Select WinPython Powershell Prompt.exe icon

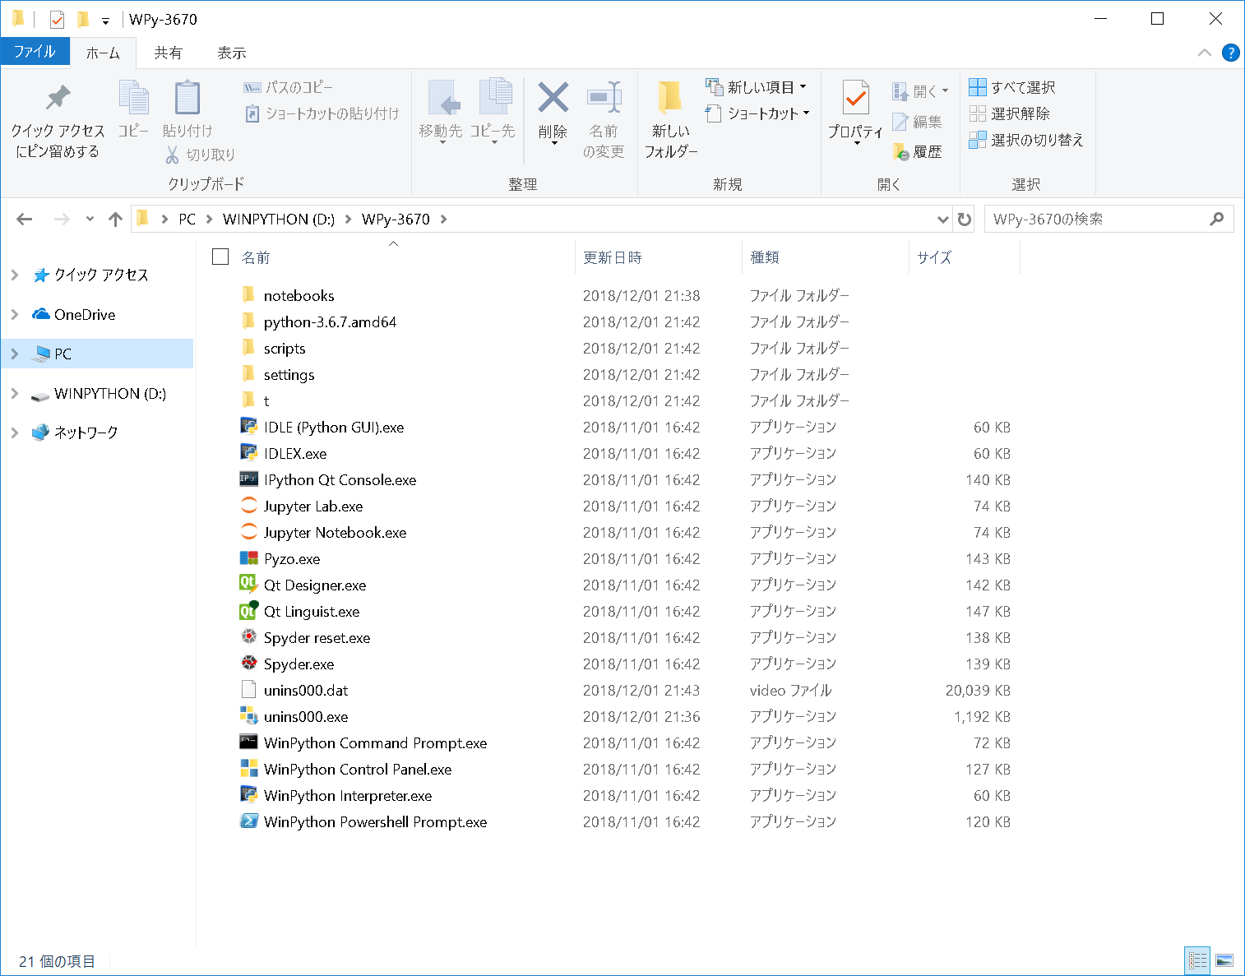click(x=248, y=821)
